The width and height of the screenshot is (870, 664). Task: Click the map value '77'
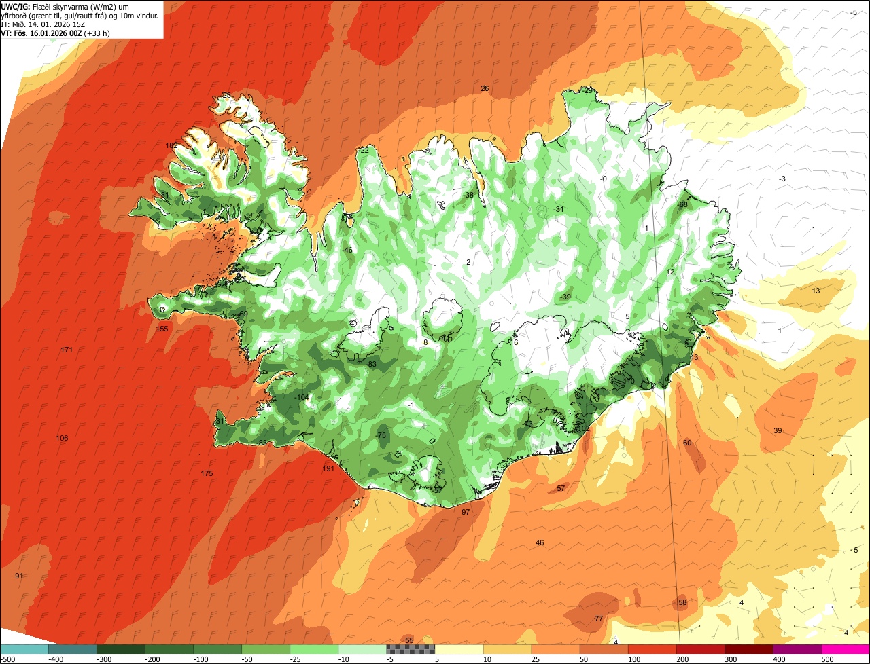(x=599, y=619)
